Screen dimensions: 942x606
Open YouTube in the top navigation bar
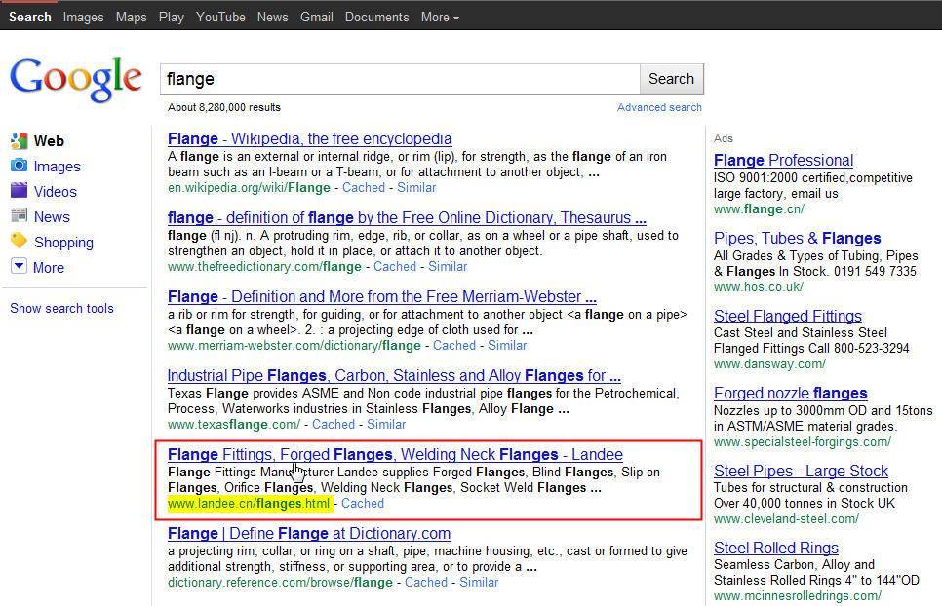click(x=220, y=17)
